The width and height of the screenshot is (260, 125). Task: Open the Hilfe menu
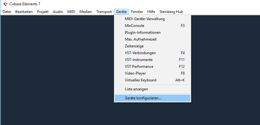[x=151, y=12]
